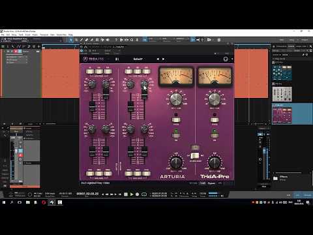
Task: Open Windows Start menu
Action: [4, 202]
